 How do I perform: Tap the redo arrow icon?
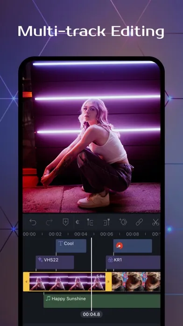(49, 222)
